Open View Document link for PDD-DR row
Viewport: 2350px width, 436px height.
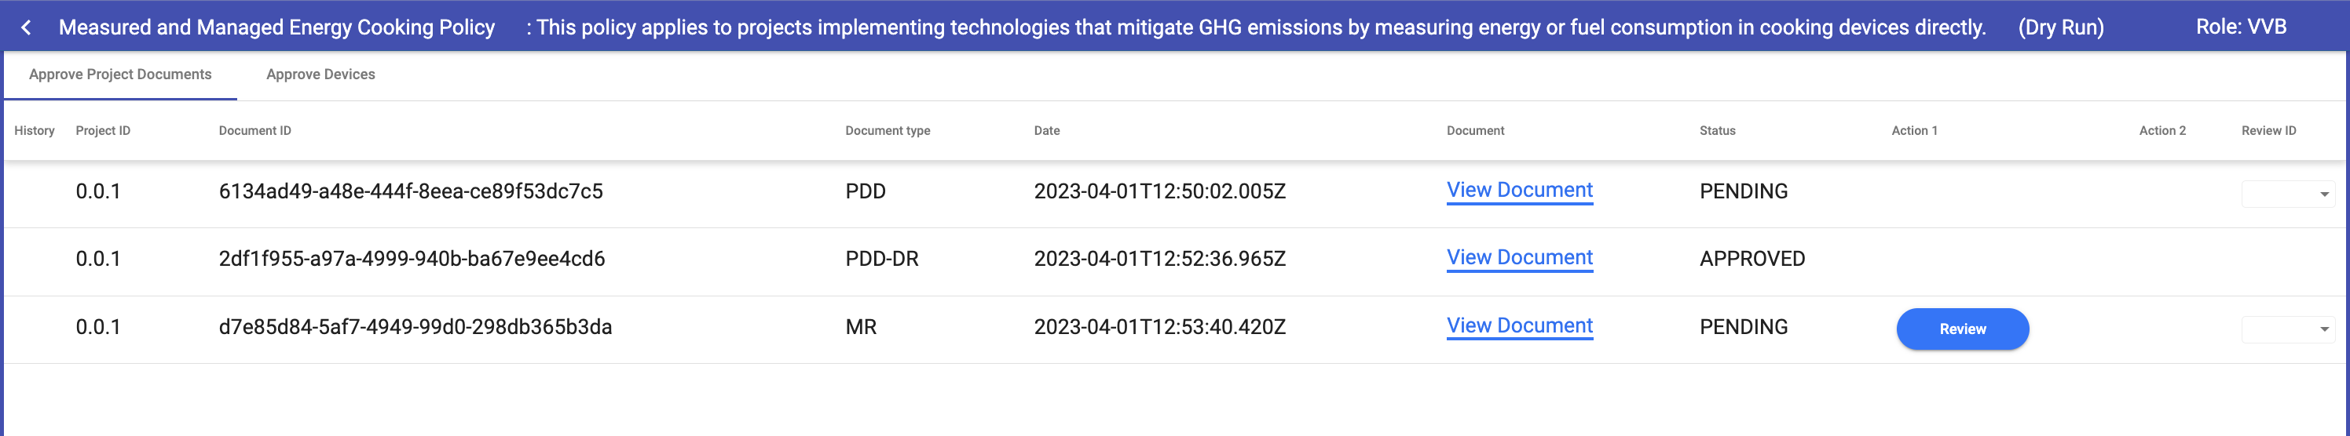point(1519,257)
